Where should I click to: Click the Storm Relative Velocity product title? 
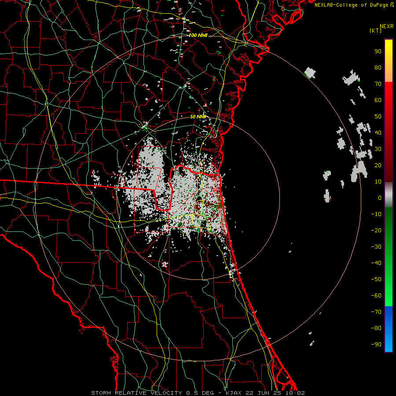[136, 393]
